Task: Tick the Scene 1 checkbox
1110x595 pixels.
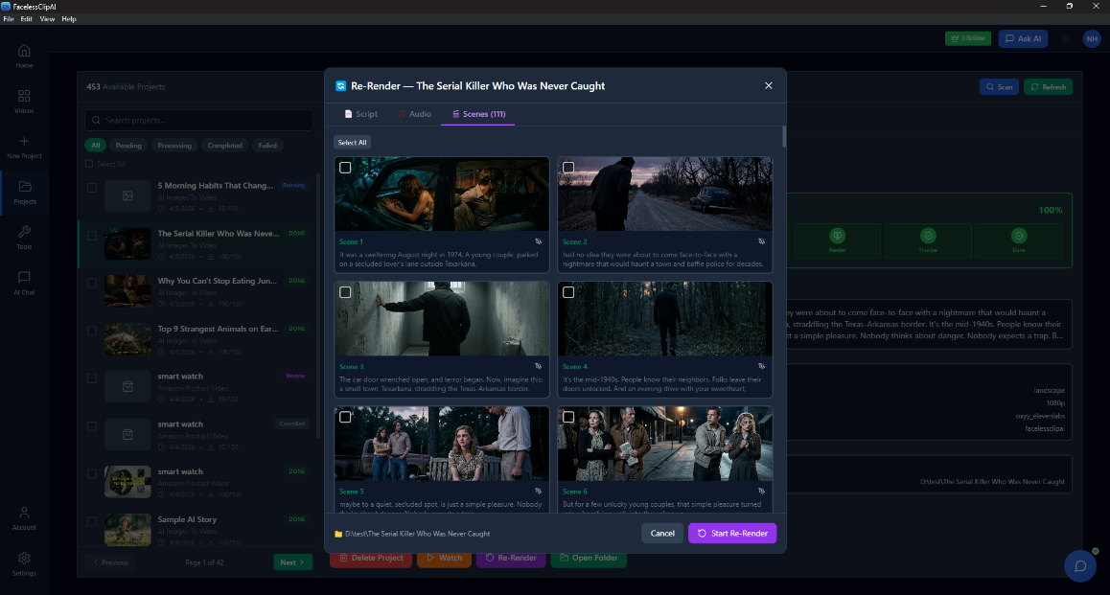Action: point(345,168)
